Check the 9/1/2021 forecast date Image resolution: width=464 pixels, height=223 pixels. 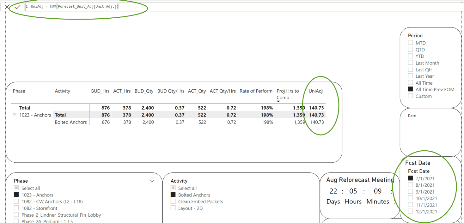[x=410, y=191]
